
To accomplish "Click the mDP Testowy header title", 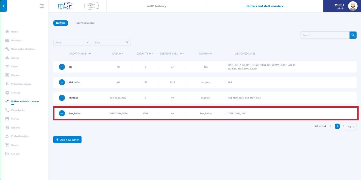I will click(x=156, y=6).
